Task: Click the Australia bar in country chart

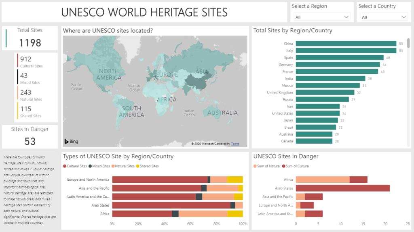Action: tap(314, 134)
